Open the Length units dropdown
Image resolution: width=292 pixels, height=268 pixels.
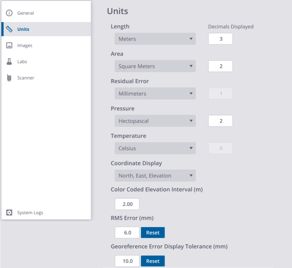coord(155,39)
